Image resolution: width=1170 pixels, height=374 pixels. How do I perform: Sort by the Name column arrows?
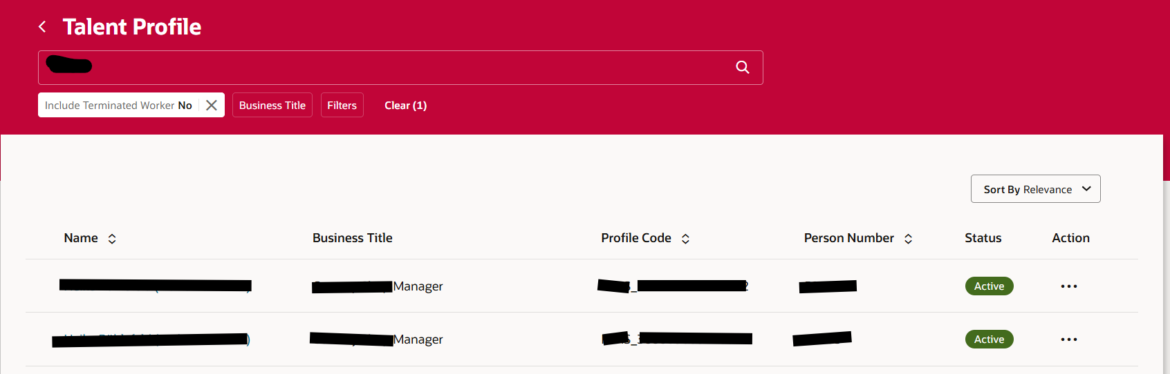pyautogui.click(x=112, y=239)
